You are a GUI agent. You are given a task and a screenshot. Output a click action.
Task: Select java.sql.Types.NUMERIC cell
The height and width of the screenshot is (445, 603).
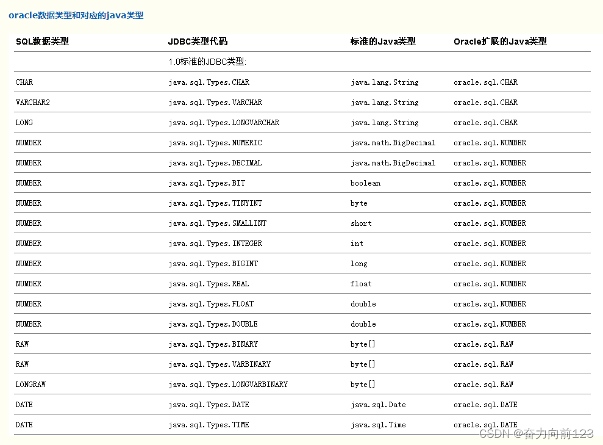tap(215, 143)
